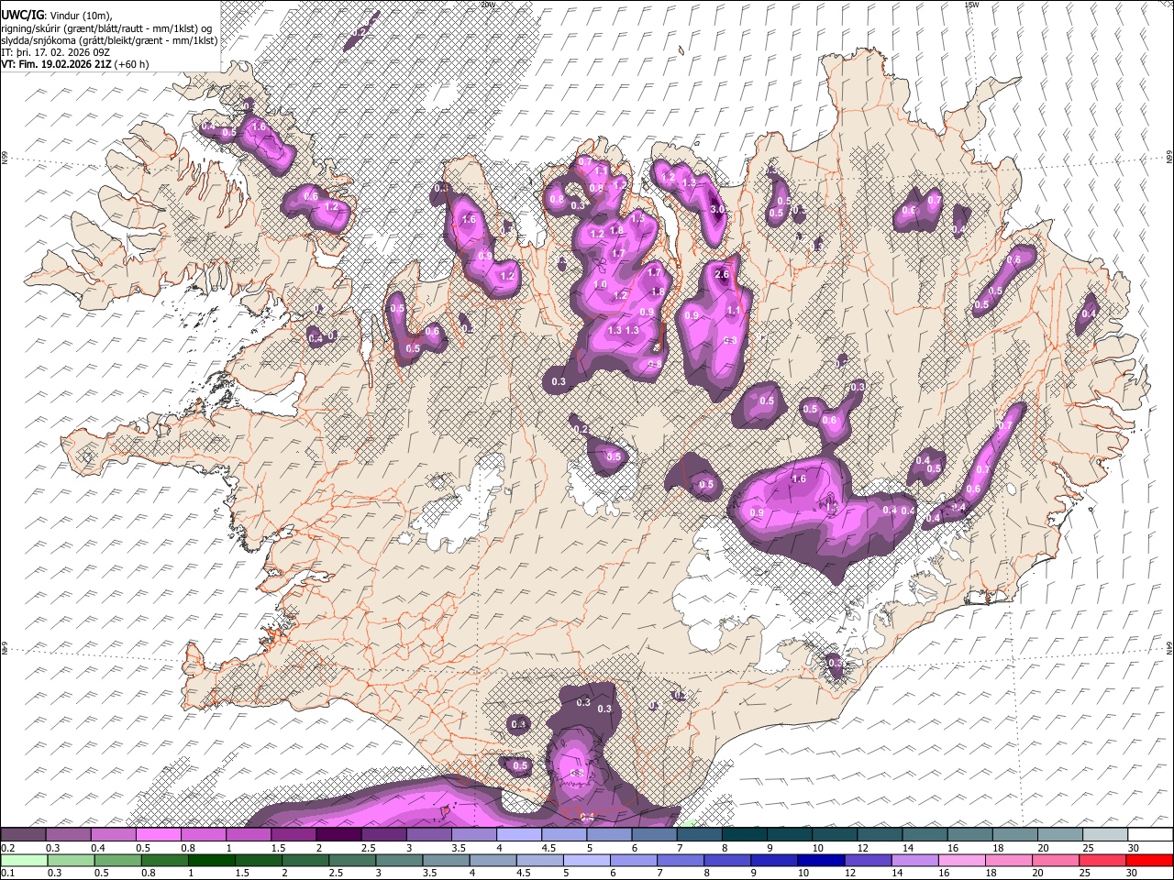Click the pale green swatch between 0.1 and 0.3
1174x880 pixels.
coord(24,860)
